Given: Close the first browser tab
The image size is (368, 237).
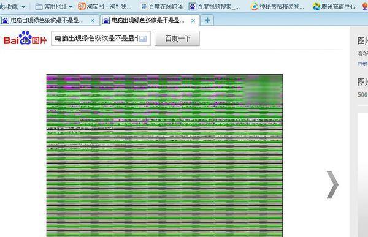Looking at the screenshot, I should tap(93, 21).
